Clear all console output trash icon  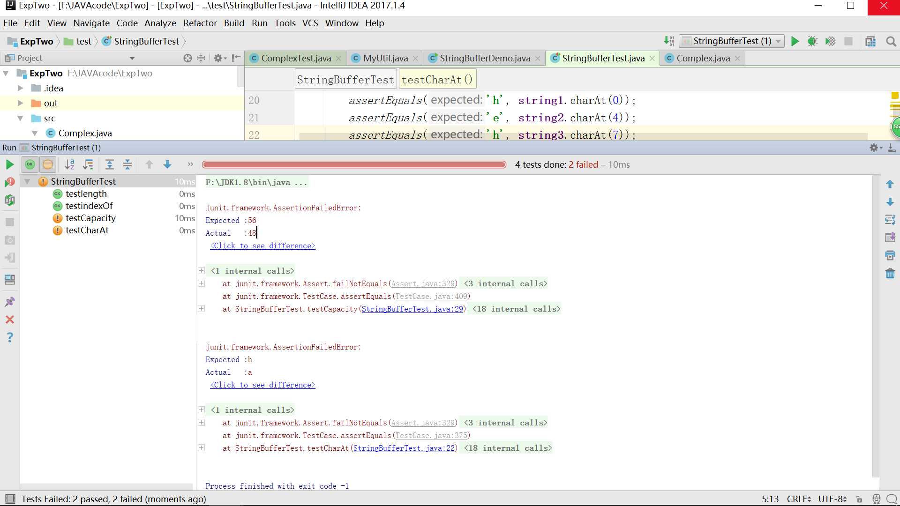[x=890, y=273]
